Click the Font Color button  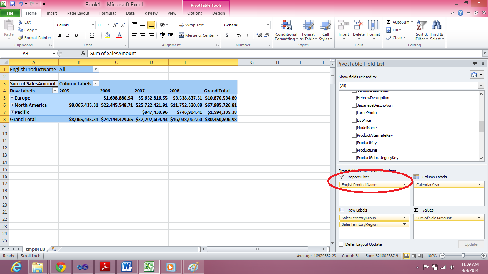click(119, 35)
